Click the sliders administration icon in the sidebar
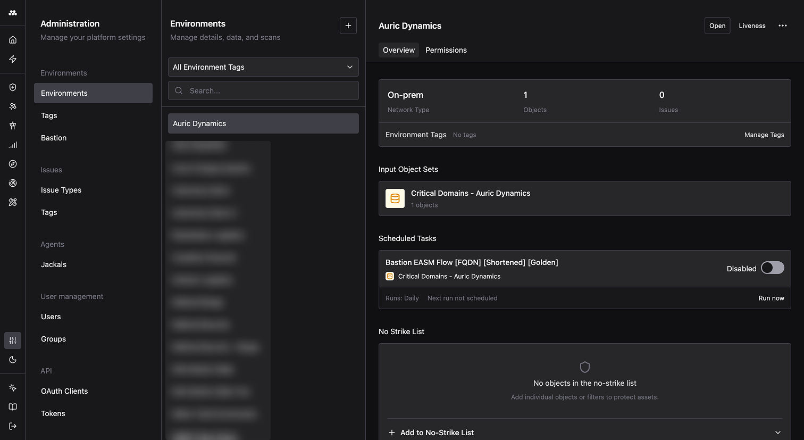The width and height of the screenshot is (804, 440). pyautogui.click(x=13, y=341)
